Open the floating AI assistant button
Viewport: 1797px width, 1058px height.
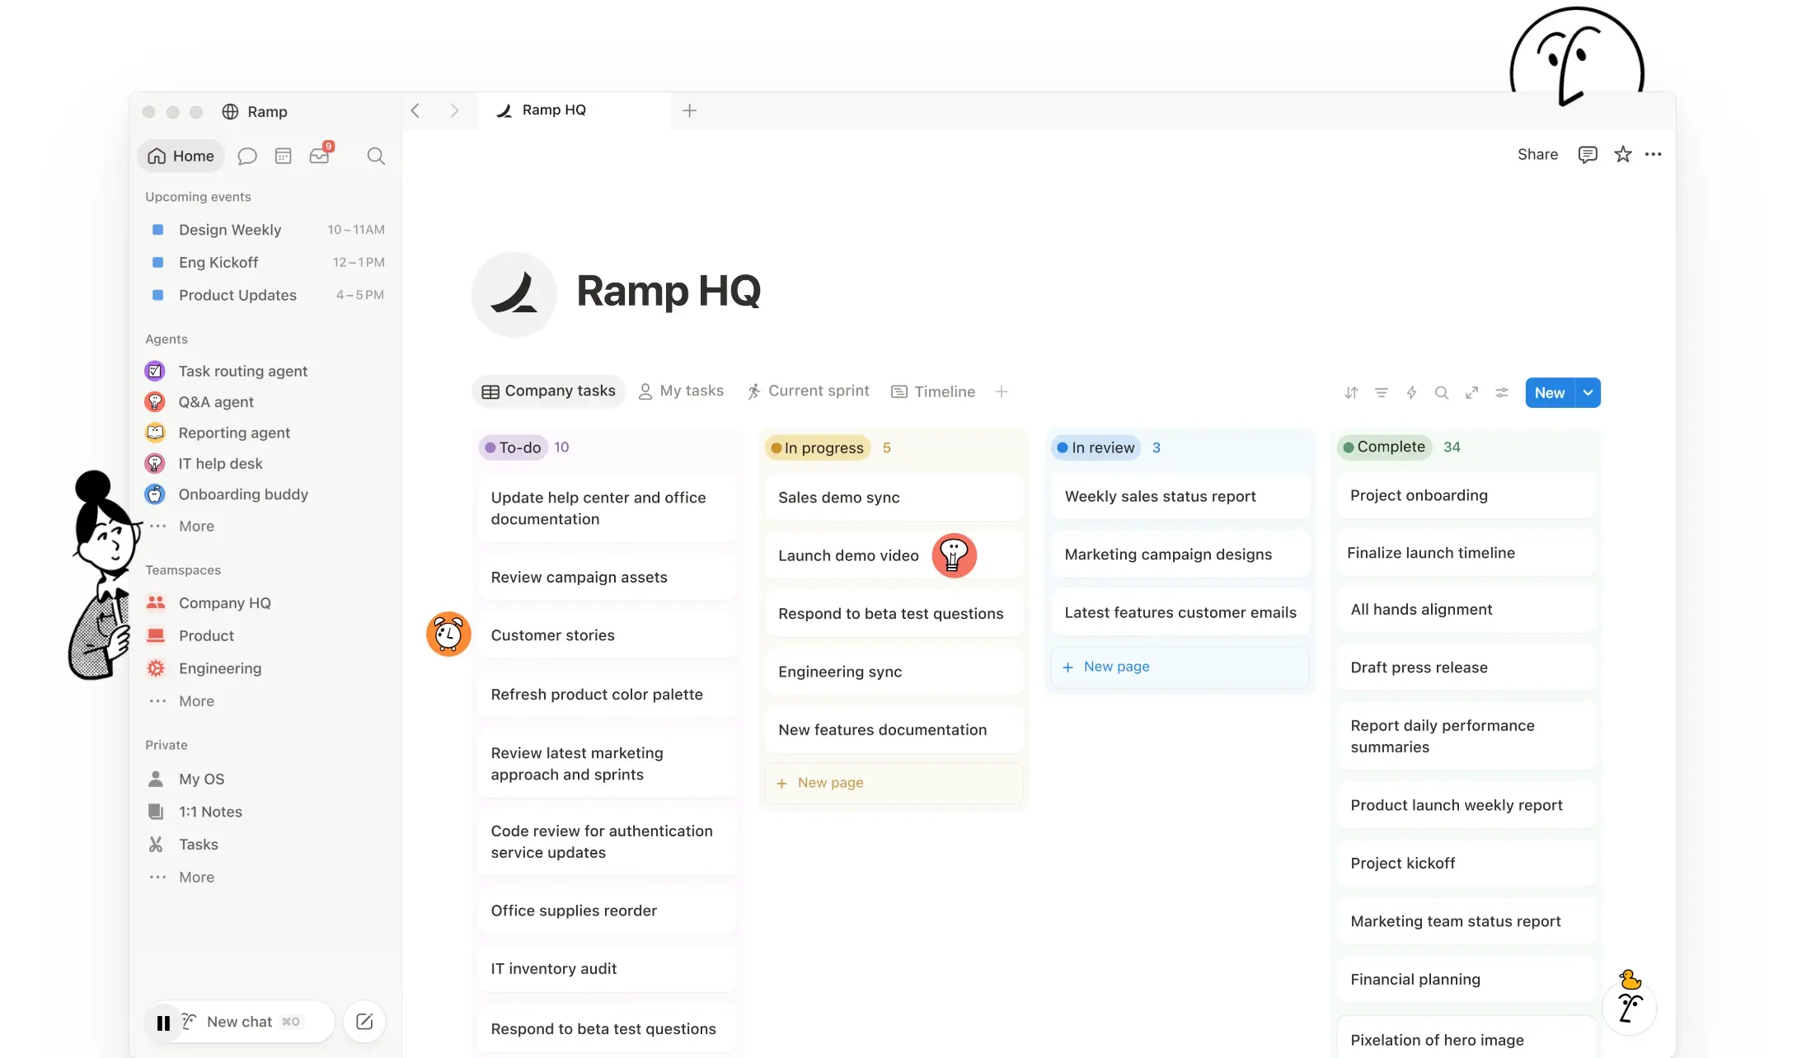coord(1630,1008)
